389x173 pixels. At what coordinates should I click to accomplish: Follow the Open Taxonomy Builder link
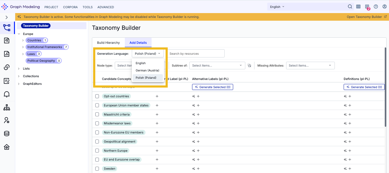click(364, 17)
